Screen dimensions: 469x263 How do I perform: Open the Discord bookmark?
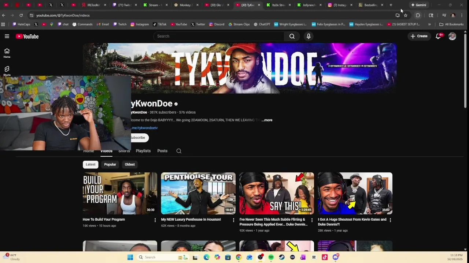(x=217, y=24)
